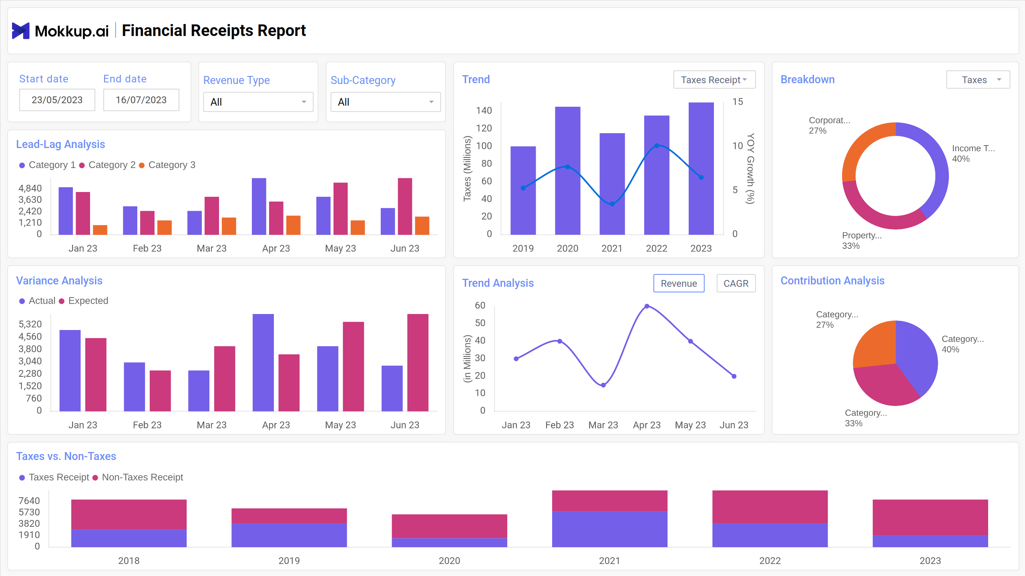Click the Lead-Lag Analysis title

[x=60, y=144]
